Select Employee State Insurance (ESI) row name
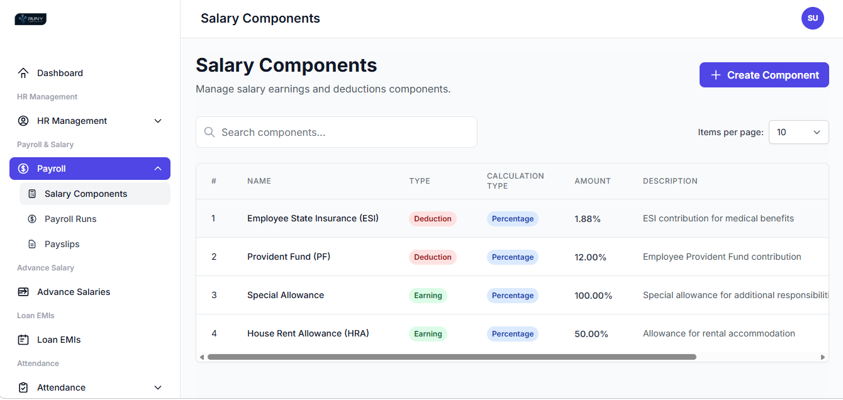Viewport: 843px width, 400px height. coord(313,218)
